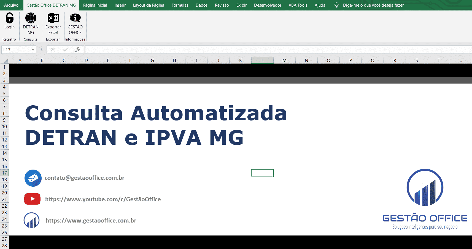Open GESTÃO OFFICE information icon
472x249 pixels.
click(x=75, y=18)
